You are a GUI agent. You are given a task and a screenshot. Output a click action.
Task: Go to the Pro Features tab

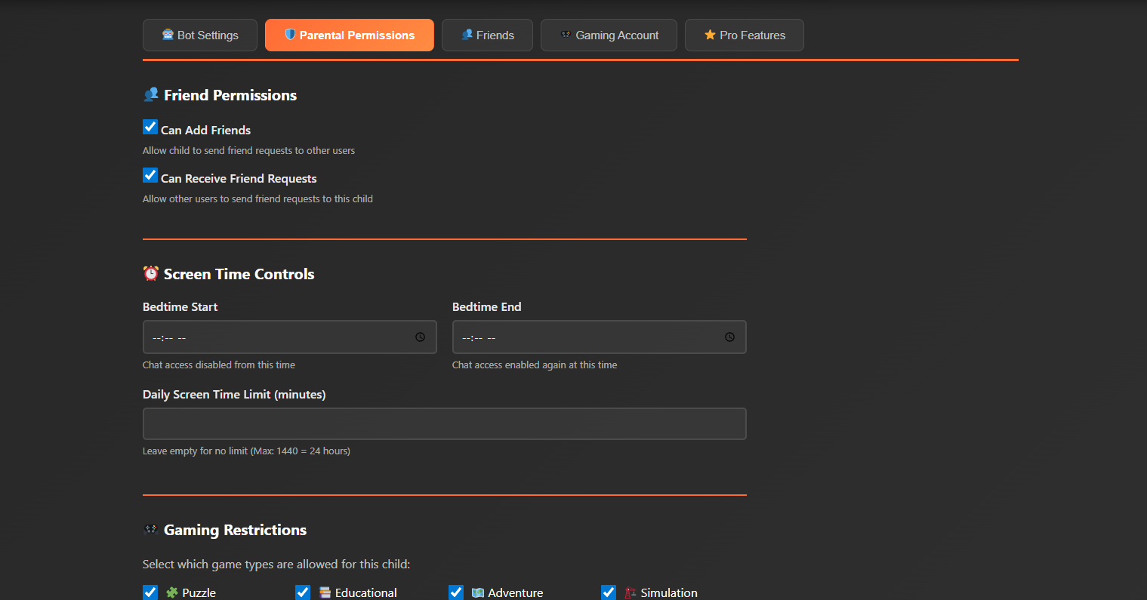pos(745,35)
